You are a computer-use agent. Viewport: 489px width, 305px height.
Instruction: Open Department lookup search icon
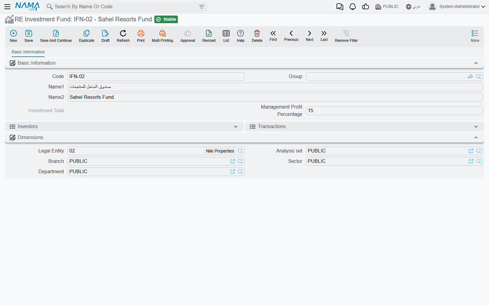pyautogui.click(x=240, y=172)
